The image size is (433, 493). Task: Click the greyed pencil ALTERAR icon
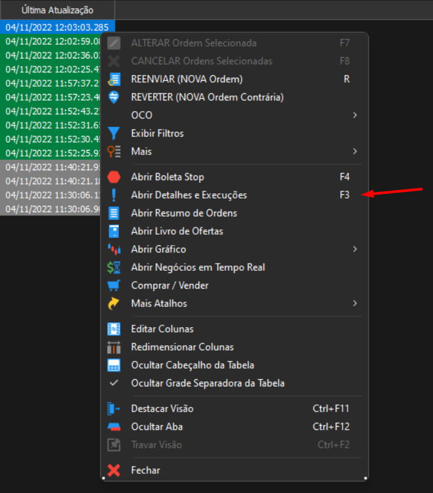click(114, 43)
